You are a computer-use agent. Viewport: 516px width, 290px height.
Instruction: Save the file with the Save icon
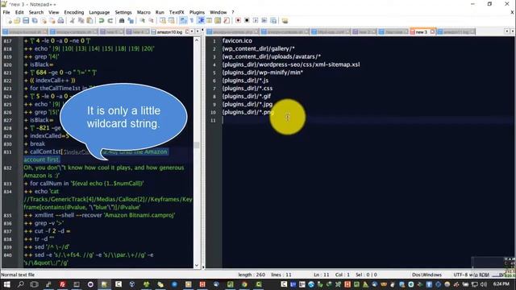(x=26, y=21)
